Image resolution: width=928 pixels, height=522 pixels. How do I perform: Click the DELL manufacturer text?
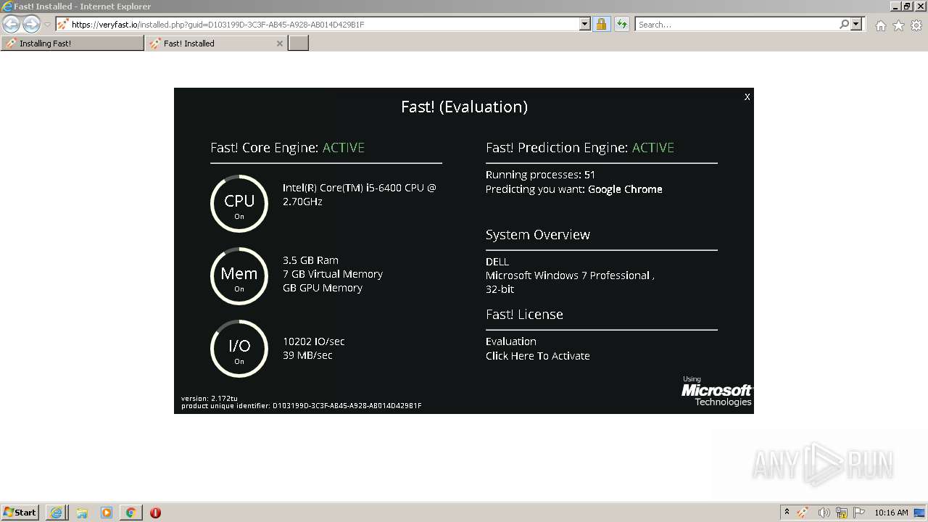point(497,262)
